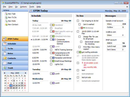Open the Junk E-mail folder
Image resolution: width=130 pixels, height=97 pixels.
pyautogui.click(x=111, y=46)
